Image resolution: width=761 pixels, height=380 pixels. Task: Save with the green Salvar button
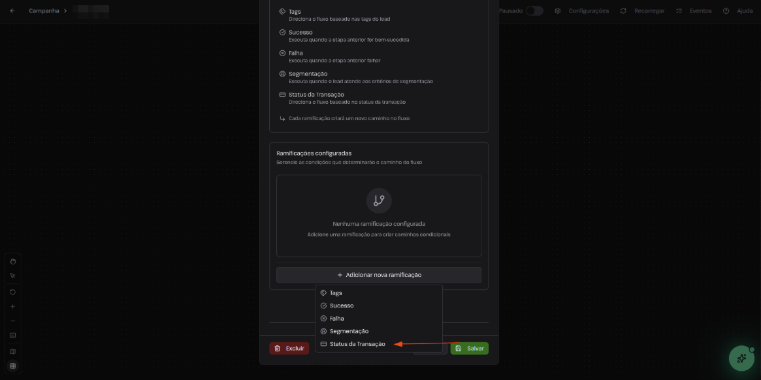tap(470, 349)
